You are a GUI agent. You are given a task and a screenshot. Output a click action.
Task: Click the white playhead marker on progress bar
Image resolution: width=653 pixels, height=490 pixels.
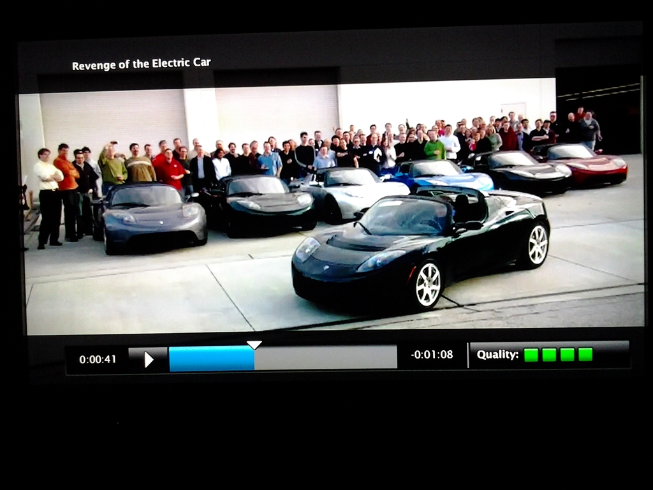click(x=254, y=345)
